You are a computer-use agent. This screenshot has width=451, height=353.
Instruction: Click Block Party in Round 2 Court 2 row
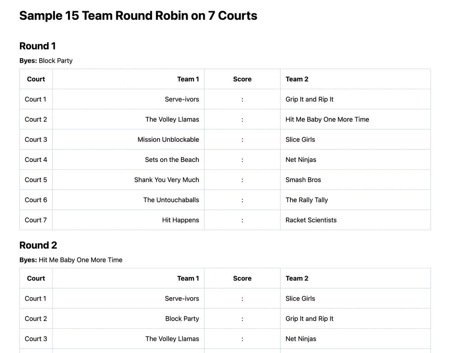(x=182, y=319)
